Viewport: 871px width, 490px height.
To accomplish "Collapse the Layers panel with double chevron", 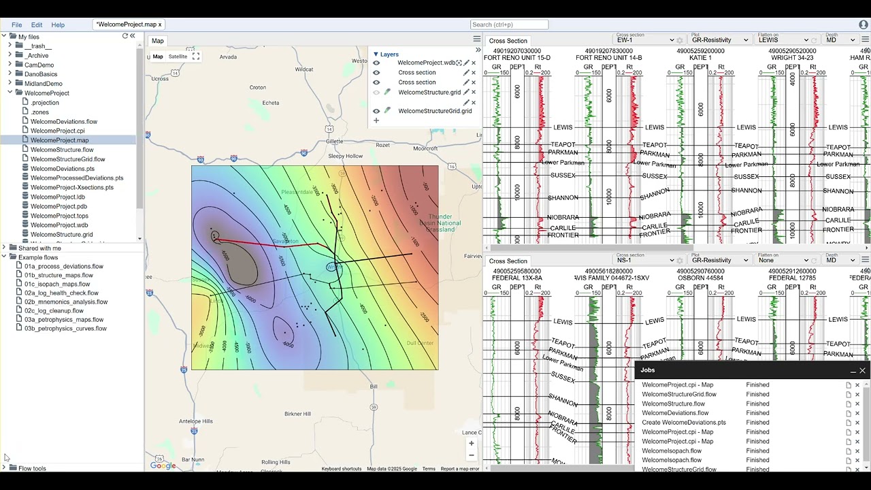I will point(478,50).
